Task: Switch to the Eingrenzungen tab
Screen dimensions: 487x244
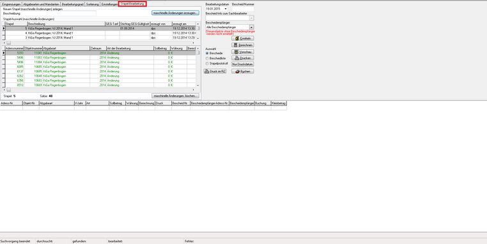Action: pos(12,4)
